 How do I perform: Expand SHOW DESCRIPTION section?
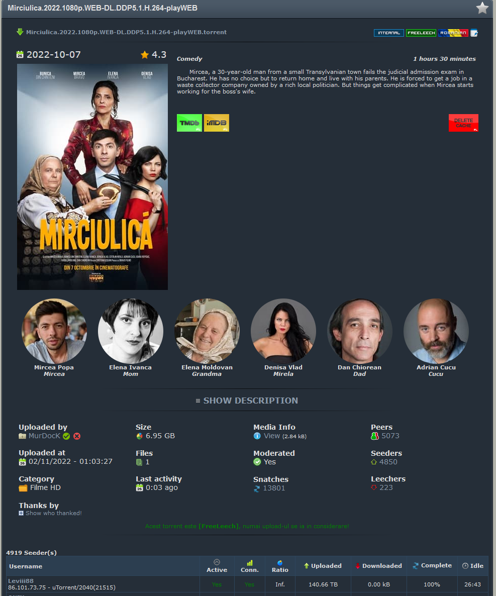pyautogui.click(x=247, y=401)
